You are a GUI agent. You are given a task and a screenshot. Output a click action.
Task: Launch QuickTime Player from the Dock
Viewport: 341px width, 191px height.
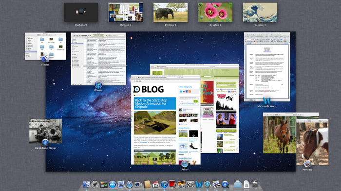tap(225, 185)
